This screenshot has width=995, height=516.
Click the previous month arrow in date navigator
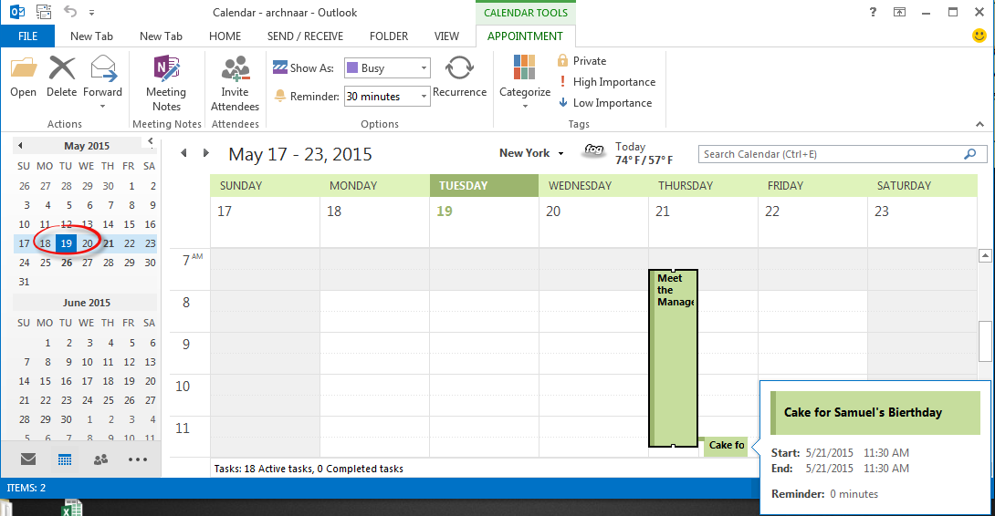tap(20, 146)
